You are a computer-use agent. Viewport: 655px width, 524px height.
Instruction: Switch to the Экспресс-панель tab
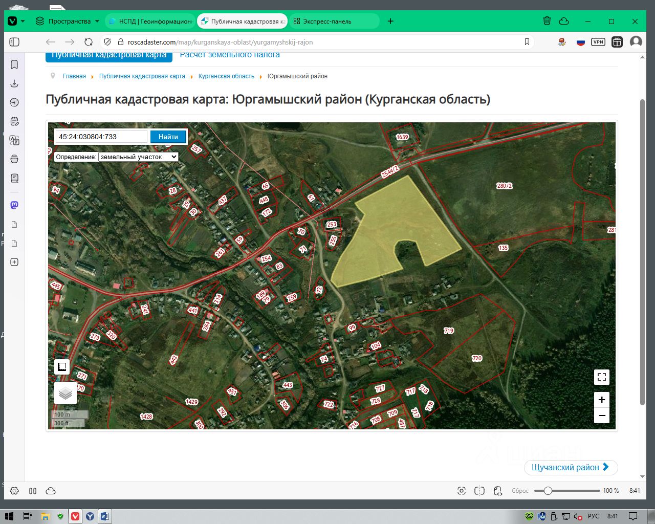327,21
